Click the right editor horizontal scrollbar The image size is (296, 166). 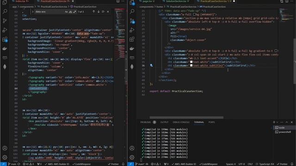click(x=186, y=118)
